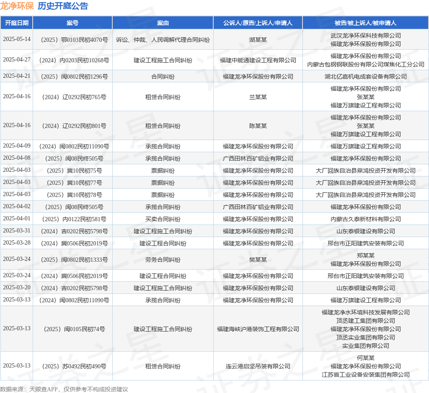The image size is (429, 393).
Task: Click plaintiff 樊某某
Action: click(x=258, y=260)
